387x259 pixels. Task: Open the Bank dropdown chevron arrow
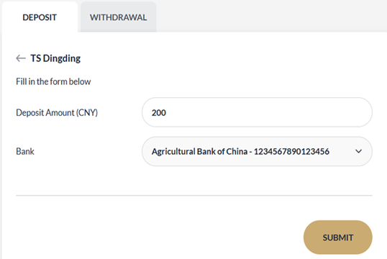click(x=358, y=151)
